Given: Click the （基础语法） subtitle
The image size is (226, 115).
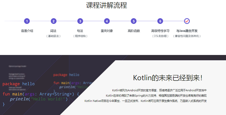Looking at the screenshot, I should (x=53, y=36).
